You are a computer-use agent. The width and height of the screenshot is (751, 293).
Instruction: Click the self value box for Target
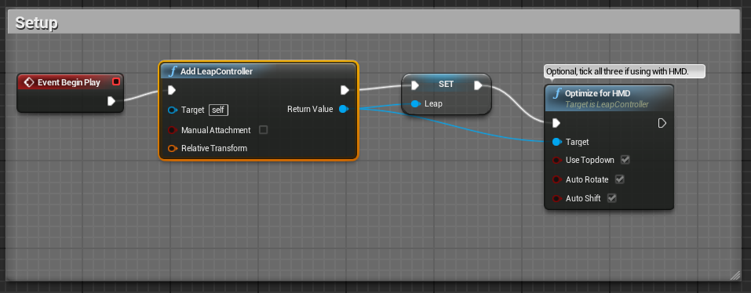[x=218, y=110]
